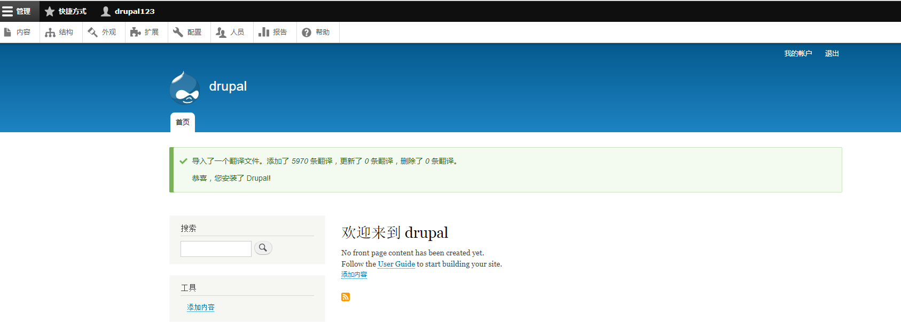Click the 退出 log out link
901x322 pixels.
point(832,53)
